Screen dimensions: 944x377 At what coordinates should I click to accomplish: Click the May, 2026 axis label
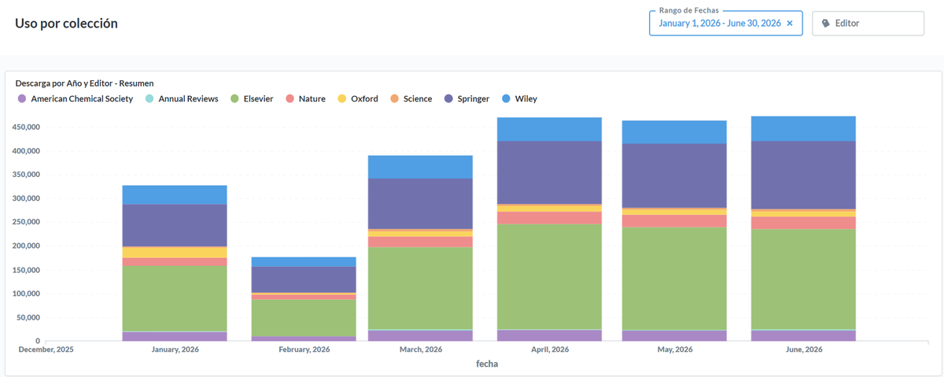pos(674,349)
